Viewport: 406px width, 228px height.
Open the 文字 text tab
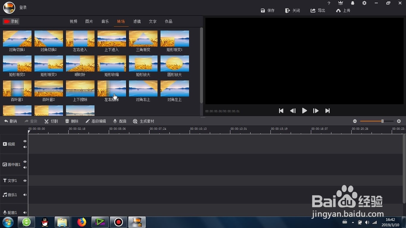pyautogui.click(x=153, y=22)
